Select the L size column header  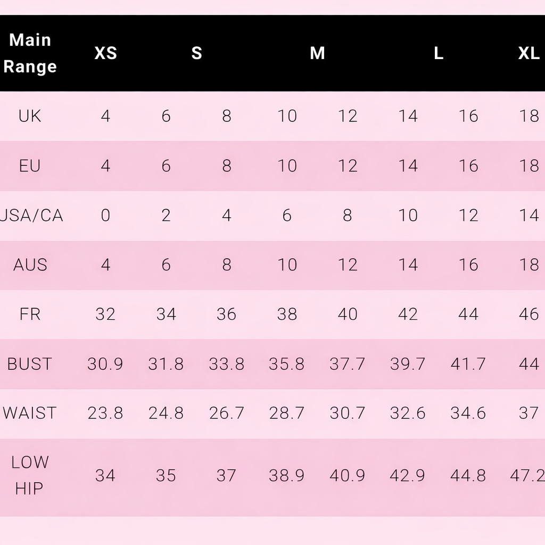tap(438, 53)
